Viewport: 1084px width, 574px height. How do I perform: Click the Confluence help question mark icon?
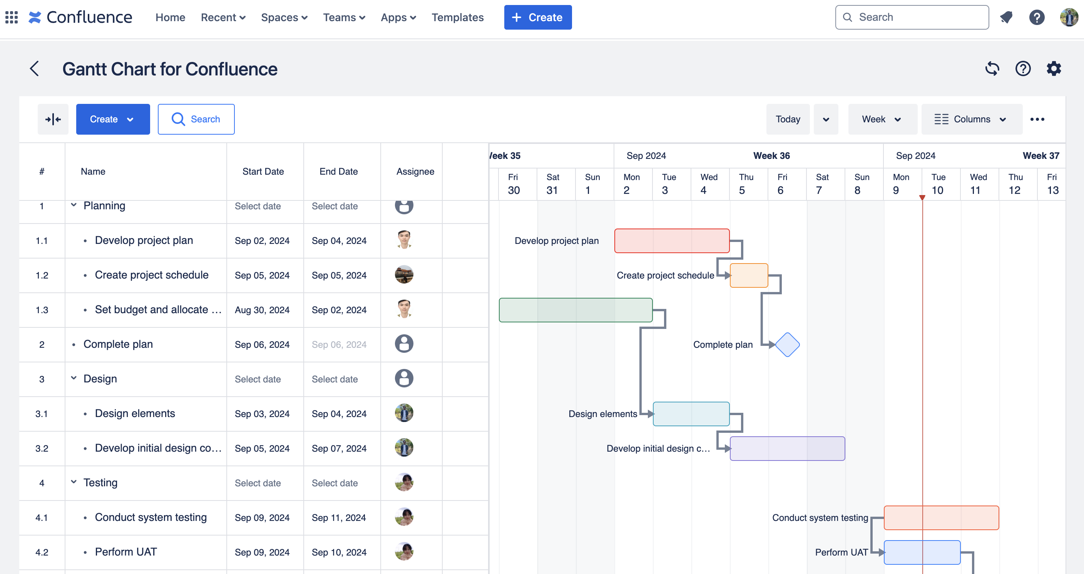[1036, 17]
